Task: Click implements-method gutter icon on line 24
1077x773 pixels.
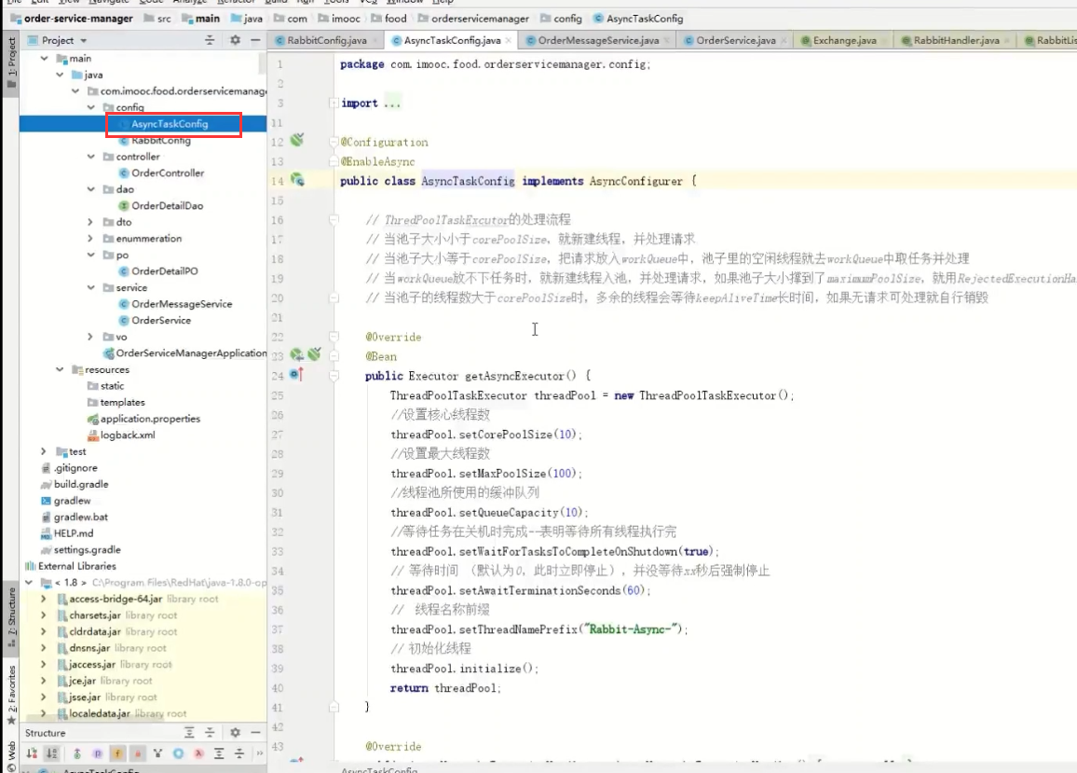Action: [296, 375]
